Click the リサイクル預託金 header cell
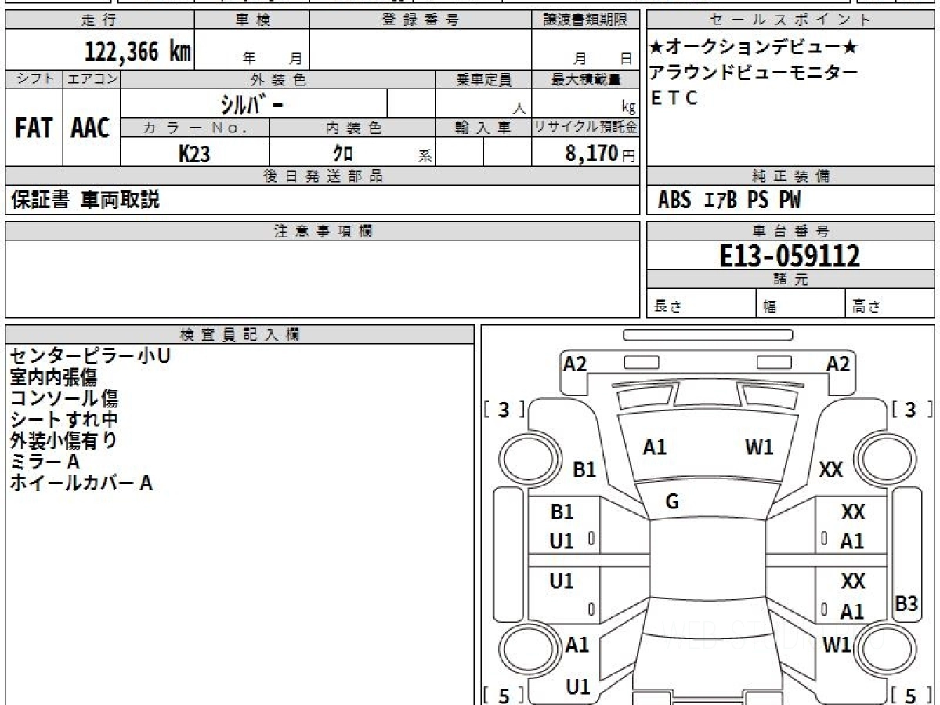940x705 pixels. tap(585, 128)
